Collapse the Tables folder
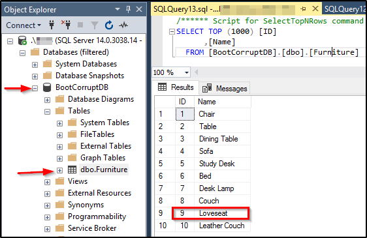Image resolution: width=367 pixels, height=238 pixels. pos(47,112)
